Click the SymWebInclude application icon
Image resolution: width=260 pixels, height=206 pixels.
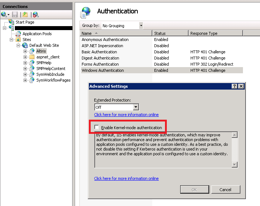point(32,74)
